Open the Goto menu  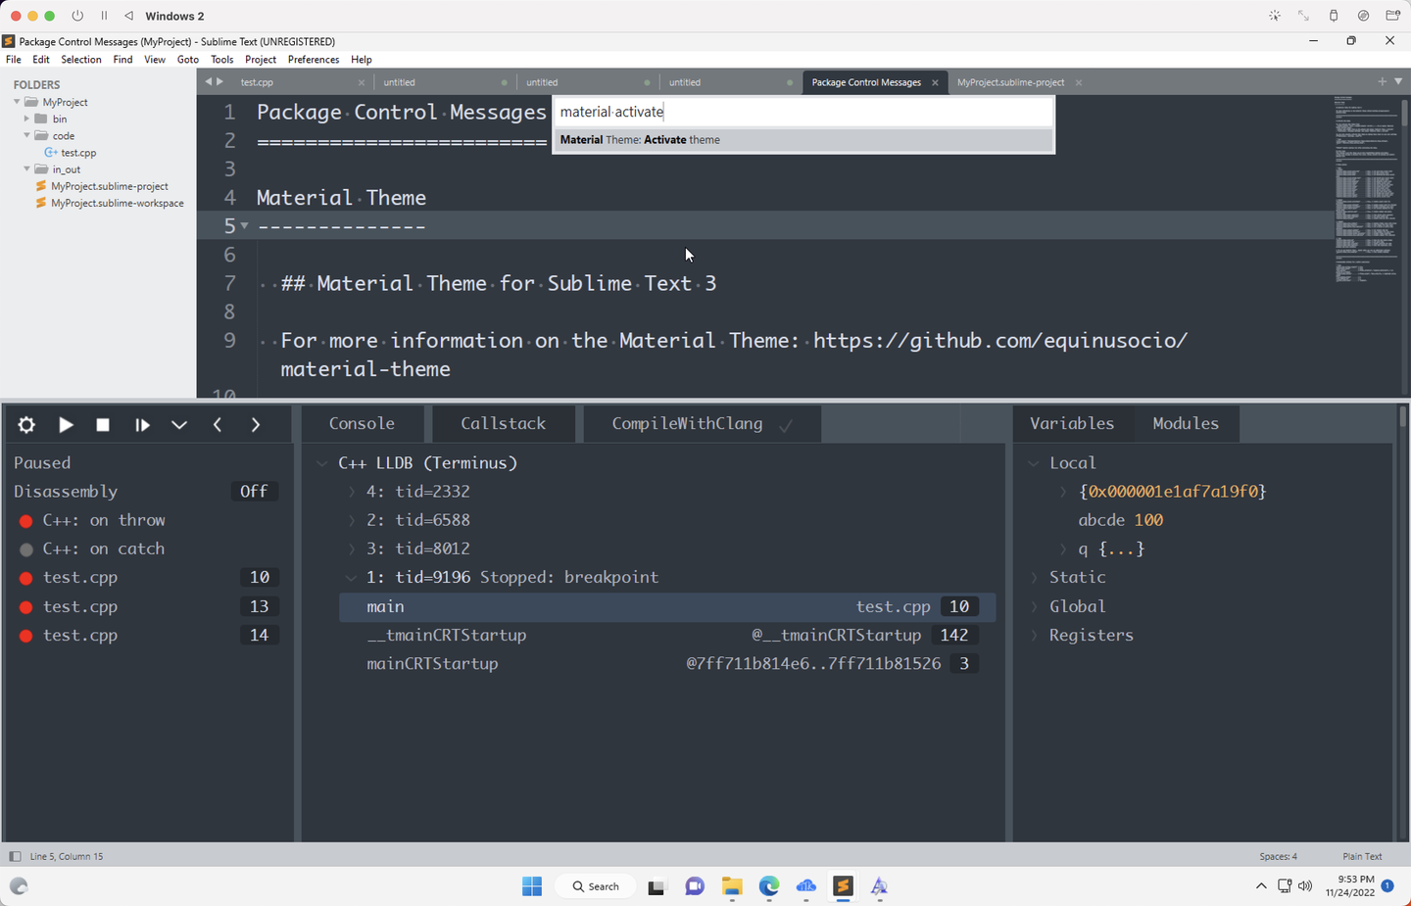(x=188, y=60)
